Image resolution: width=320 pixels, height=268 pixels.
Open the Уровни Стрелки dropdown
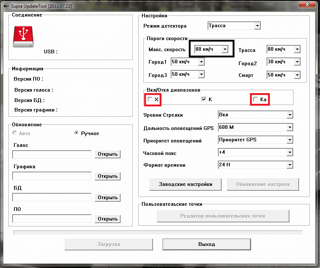click(x=290, y=115)
